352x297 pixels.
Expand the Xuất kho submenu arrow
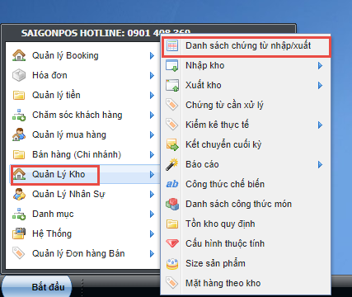pos(320,86)
